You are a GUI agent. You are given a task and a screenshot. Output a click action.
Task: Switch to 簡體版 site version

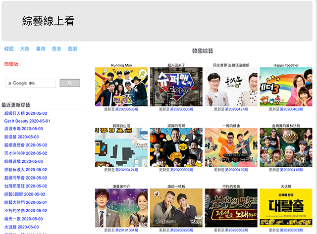click(11, 64)
